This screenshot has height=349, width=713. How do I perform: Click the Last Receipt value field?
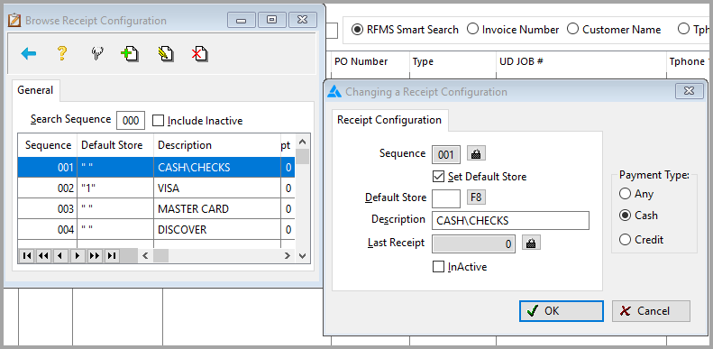pos(473,243)
